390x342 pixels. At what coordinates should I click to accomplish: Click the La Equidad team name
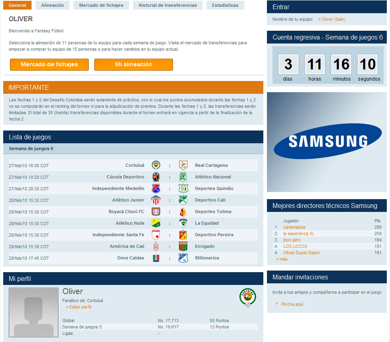(207, 223)
